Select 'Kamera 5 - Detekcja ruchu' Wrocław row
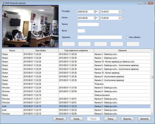The width and height of the screenshot is (155, 124). pyautogui.click(x=76, y=103)
